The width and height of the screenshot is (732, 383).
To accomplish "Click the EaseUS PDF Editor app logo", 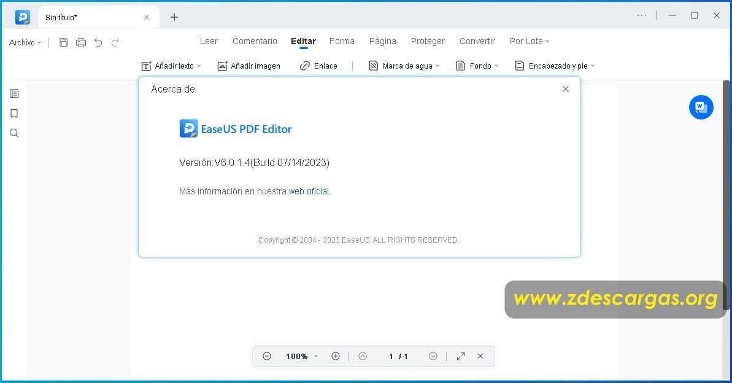I will [x=23, y=17].
